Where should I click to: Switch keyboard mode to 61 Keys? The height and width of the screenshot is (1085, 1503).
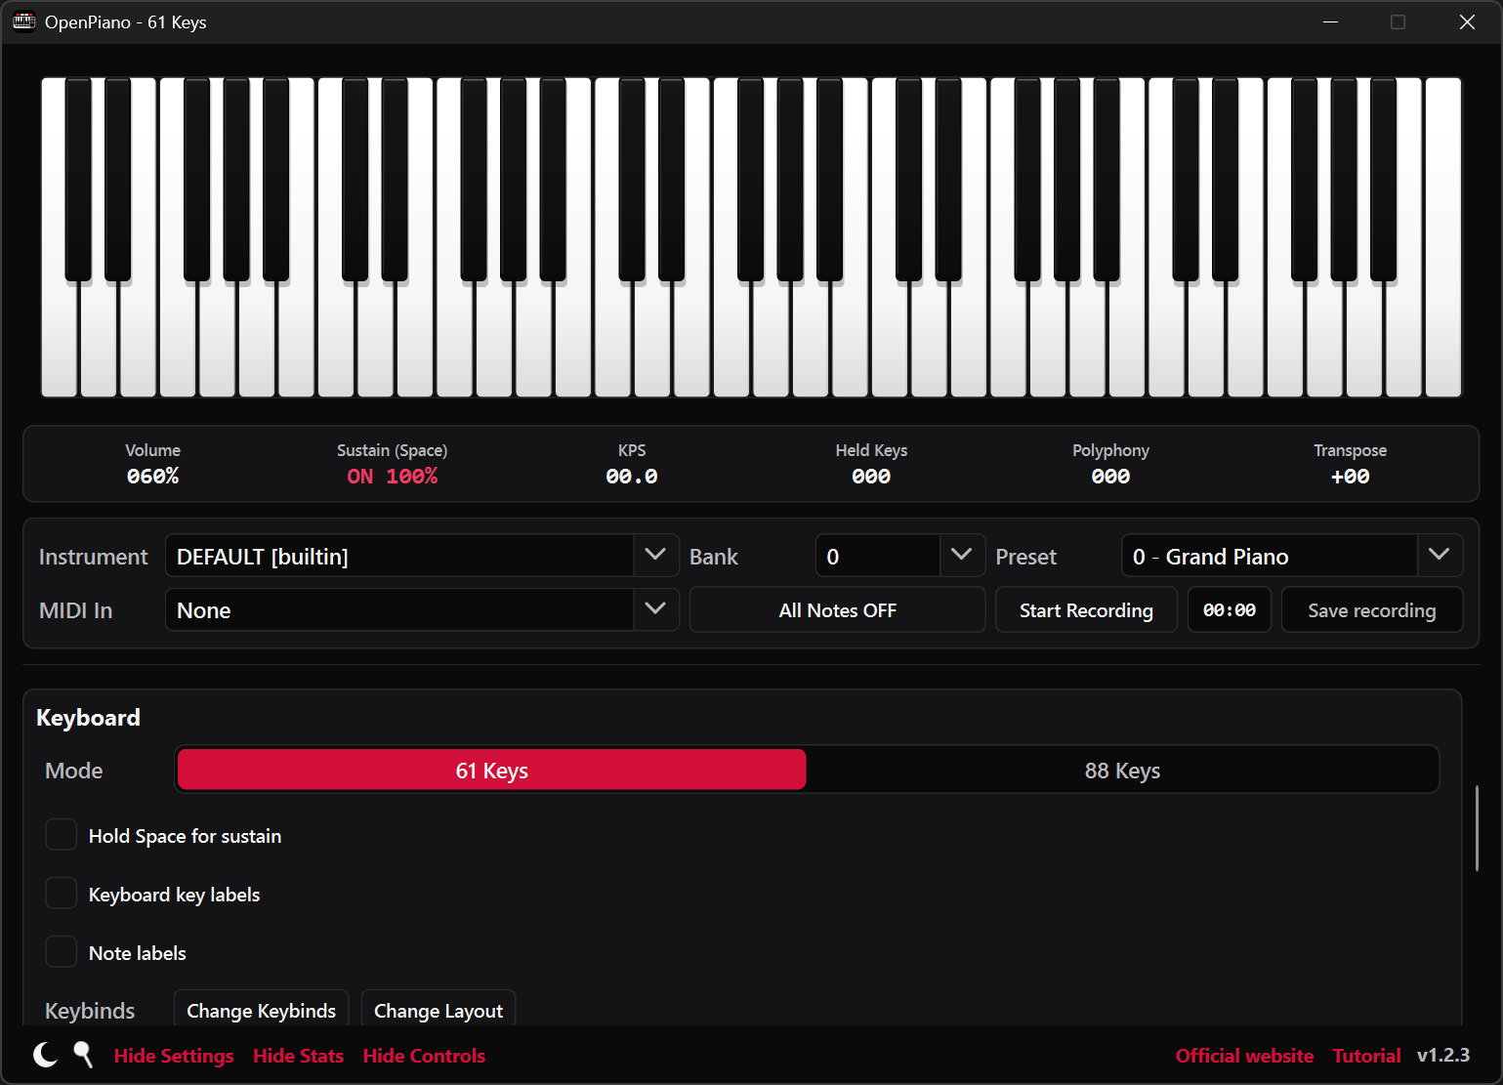pos(492,771)
